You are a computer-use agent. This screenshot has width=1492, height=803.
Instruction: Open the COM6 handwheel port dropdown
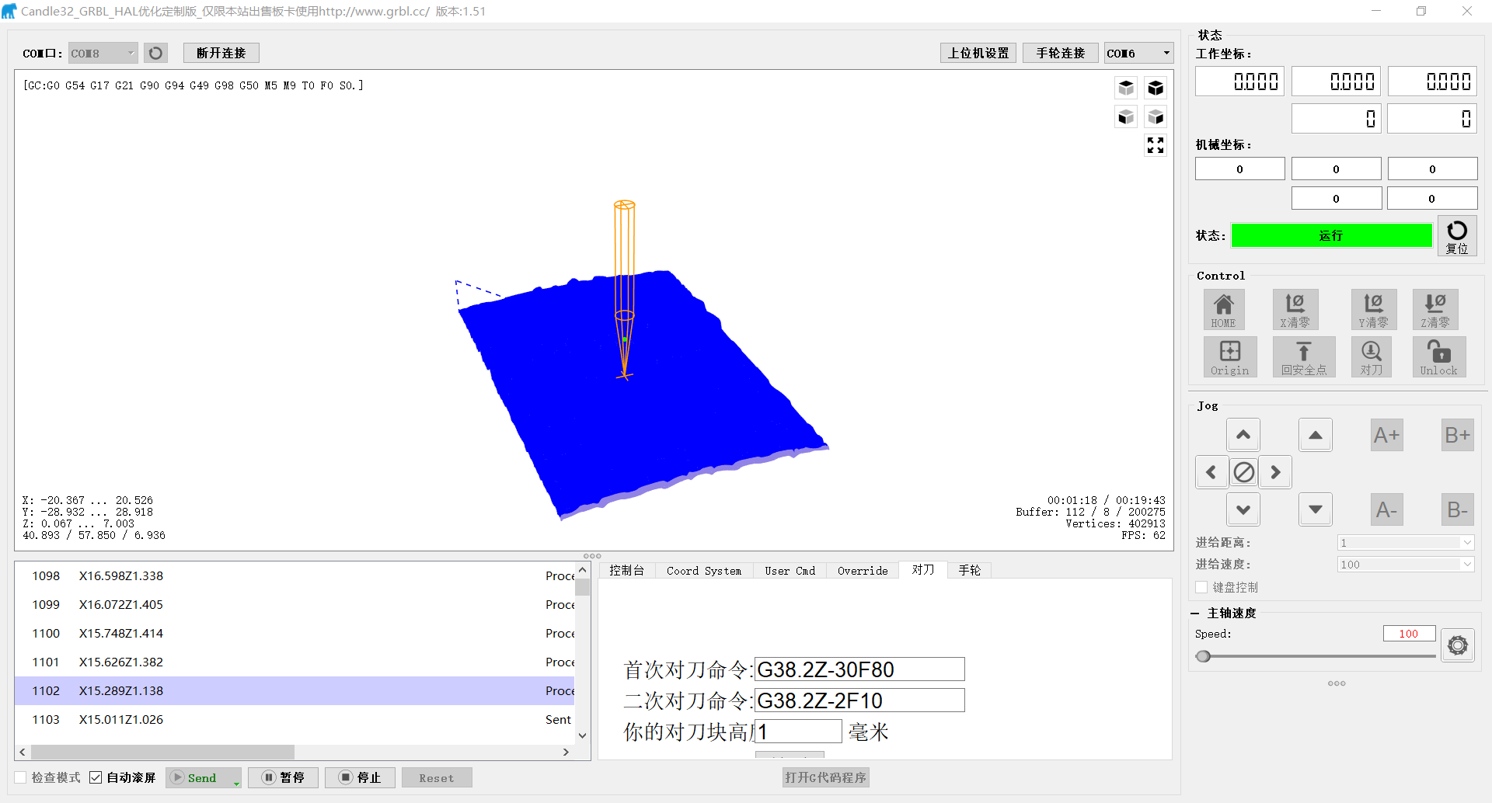(x=1138, y=53)
